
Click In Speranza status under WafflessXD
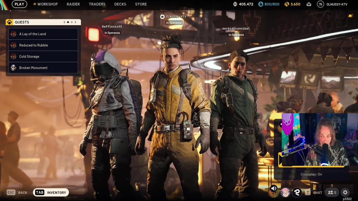point(112,33)
